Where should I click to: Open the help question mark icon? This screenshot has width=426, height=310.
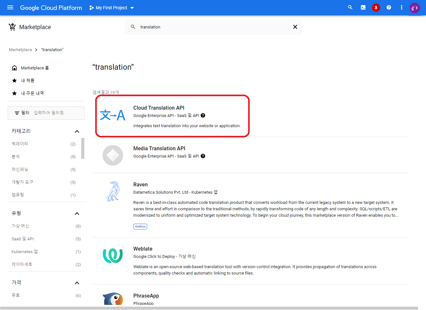[388, 7]
